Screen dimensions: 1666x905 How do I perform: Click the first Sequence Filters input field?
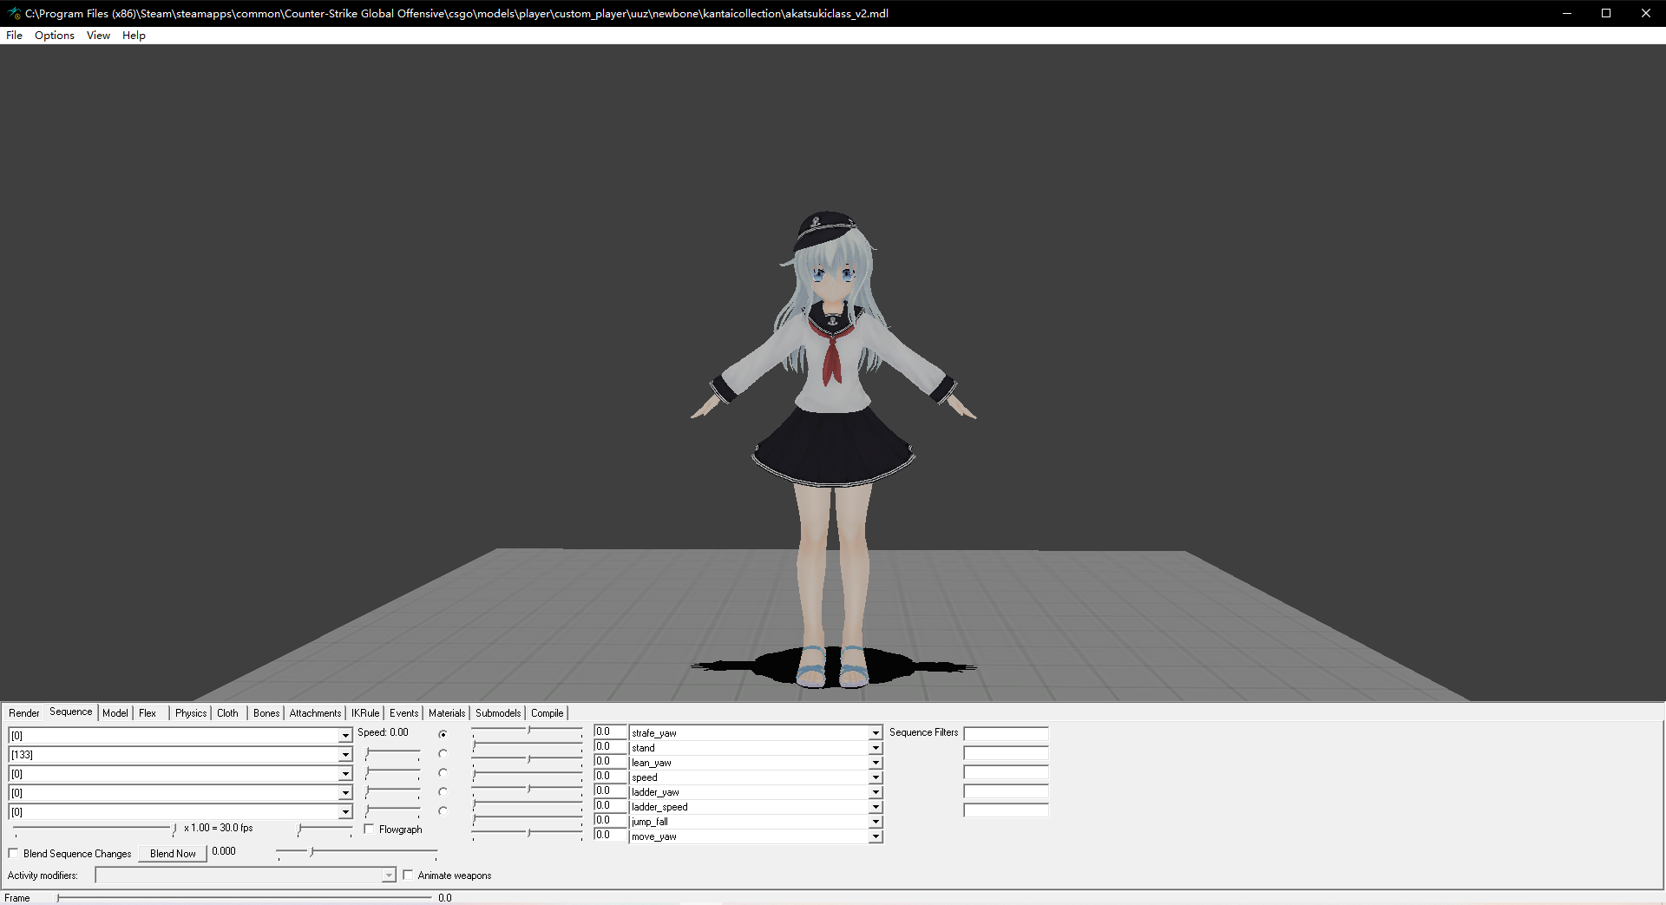(1007, 734)
